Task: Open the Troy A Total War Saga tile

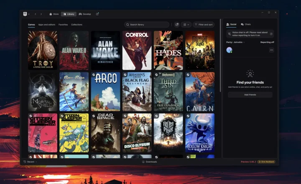Action: [x=43, y=50]
